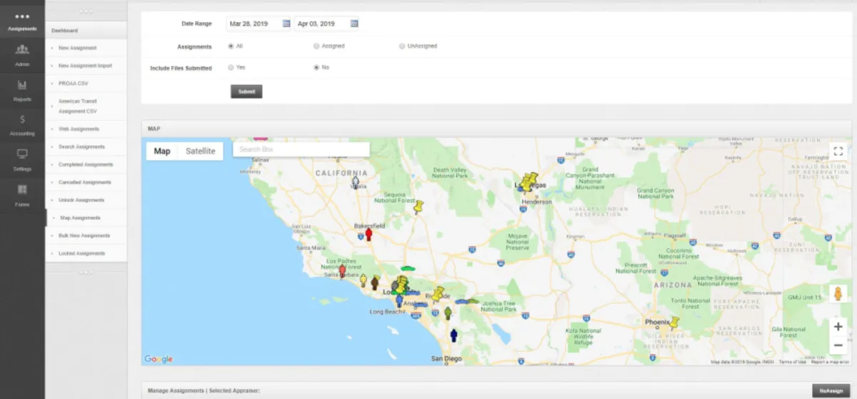Select Yes for Include Files Submitted
857x399 pixels.
[x=231, y=67]
